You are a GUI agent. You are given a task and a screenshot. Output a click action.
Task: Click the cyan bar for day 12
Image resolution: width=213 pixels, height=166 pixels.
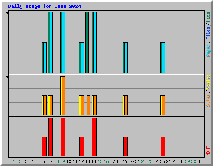click(x=82, y=58)
